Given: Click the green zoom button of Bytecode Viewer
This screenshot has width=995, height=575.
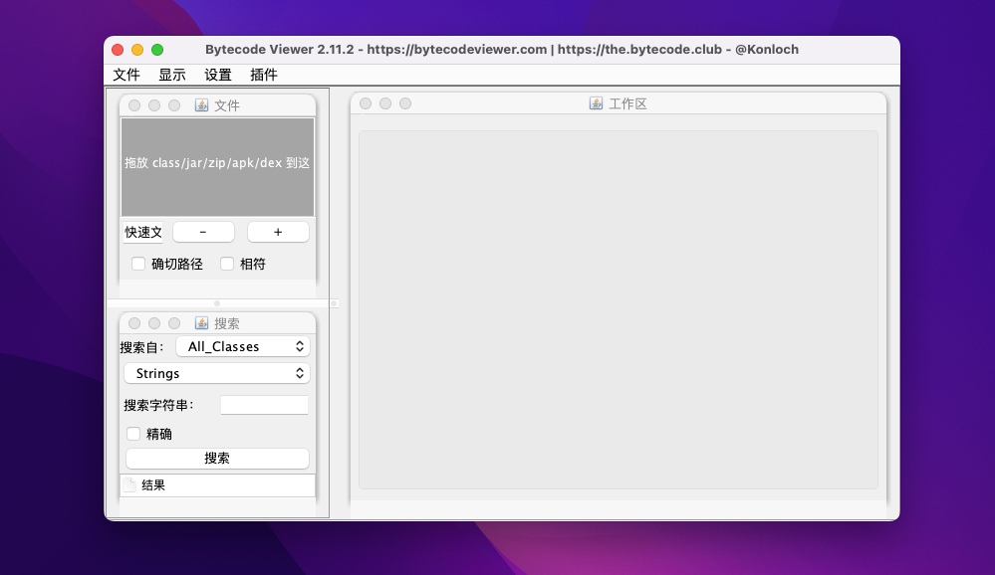Looking at the screenshot, I should [x=157, y=50].
